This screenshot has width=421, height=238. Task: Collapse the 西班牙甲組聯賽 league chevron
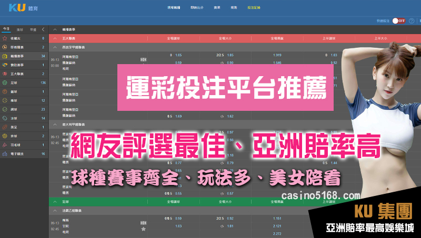pyautogui.click(x=55, y=47)
